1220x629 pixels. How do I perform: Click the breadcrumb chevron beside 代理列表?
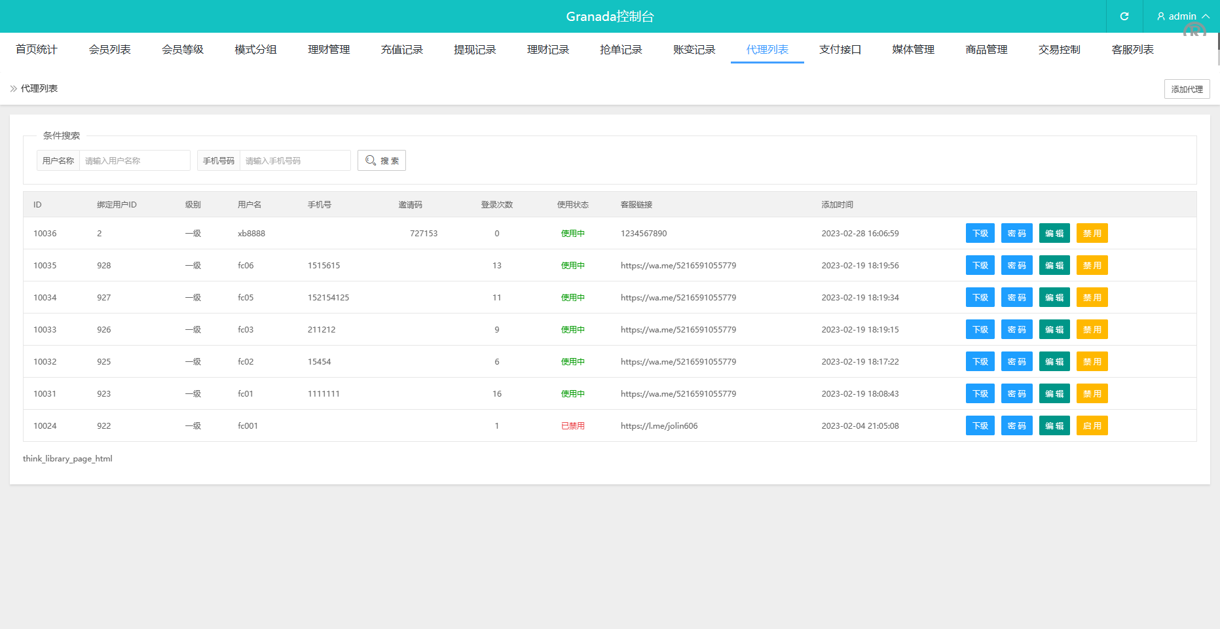pos(13,88)
